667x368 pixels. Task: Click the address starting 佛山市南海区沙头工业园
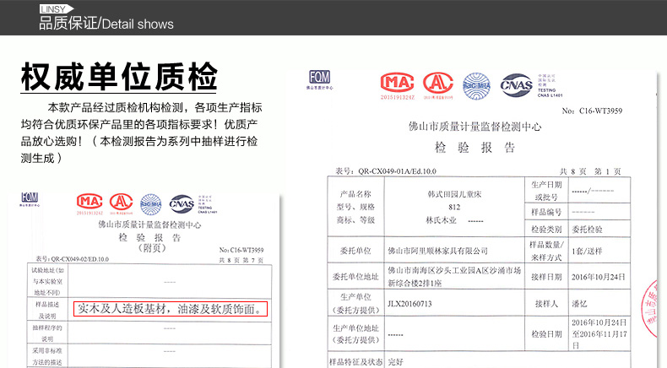point(454,277)
